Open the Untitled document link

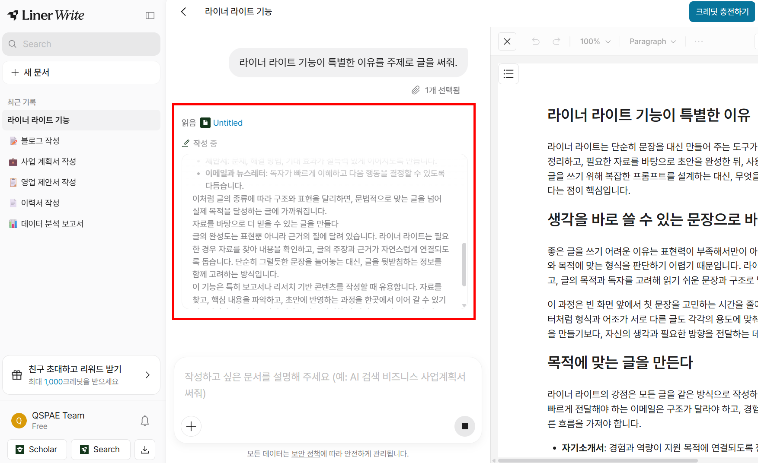228,123
